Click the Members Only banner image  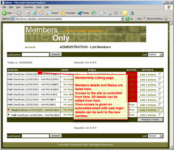coord(85,34)
